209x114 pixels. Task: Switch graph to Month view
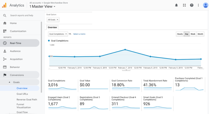coord(200,34)
